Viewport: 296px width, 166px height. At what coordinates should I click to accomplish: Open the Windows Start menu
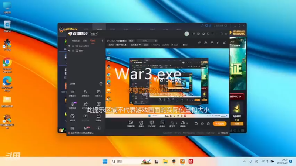point(105,161)
